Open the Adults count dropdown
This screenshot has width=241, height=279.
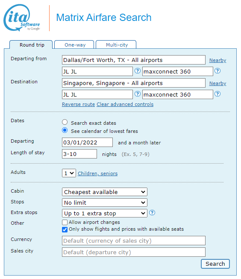pyautogui.click(x=69, y=173)
